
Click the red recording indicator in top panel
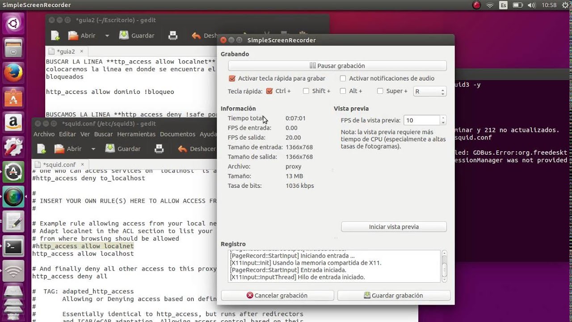476,5
